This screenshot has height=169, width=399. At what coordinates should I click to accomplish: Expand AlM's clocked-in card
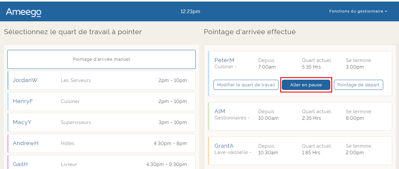point(300,116)
